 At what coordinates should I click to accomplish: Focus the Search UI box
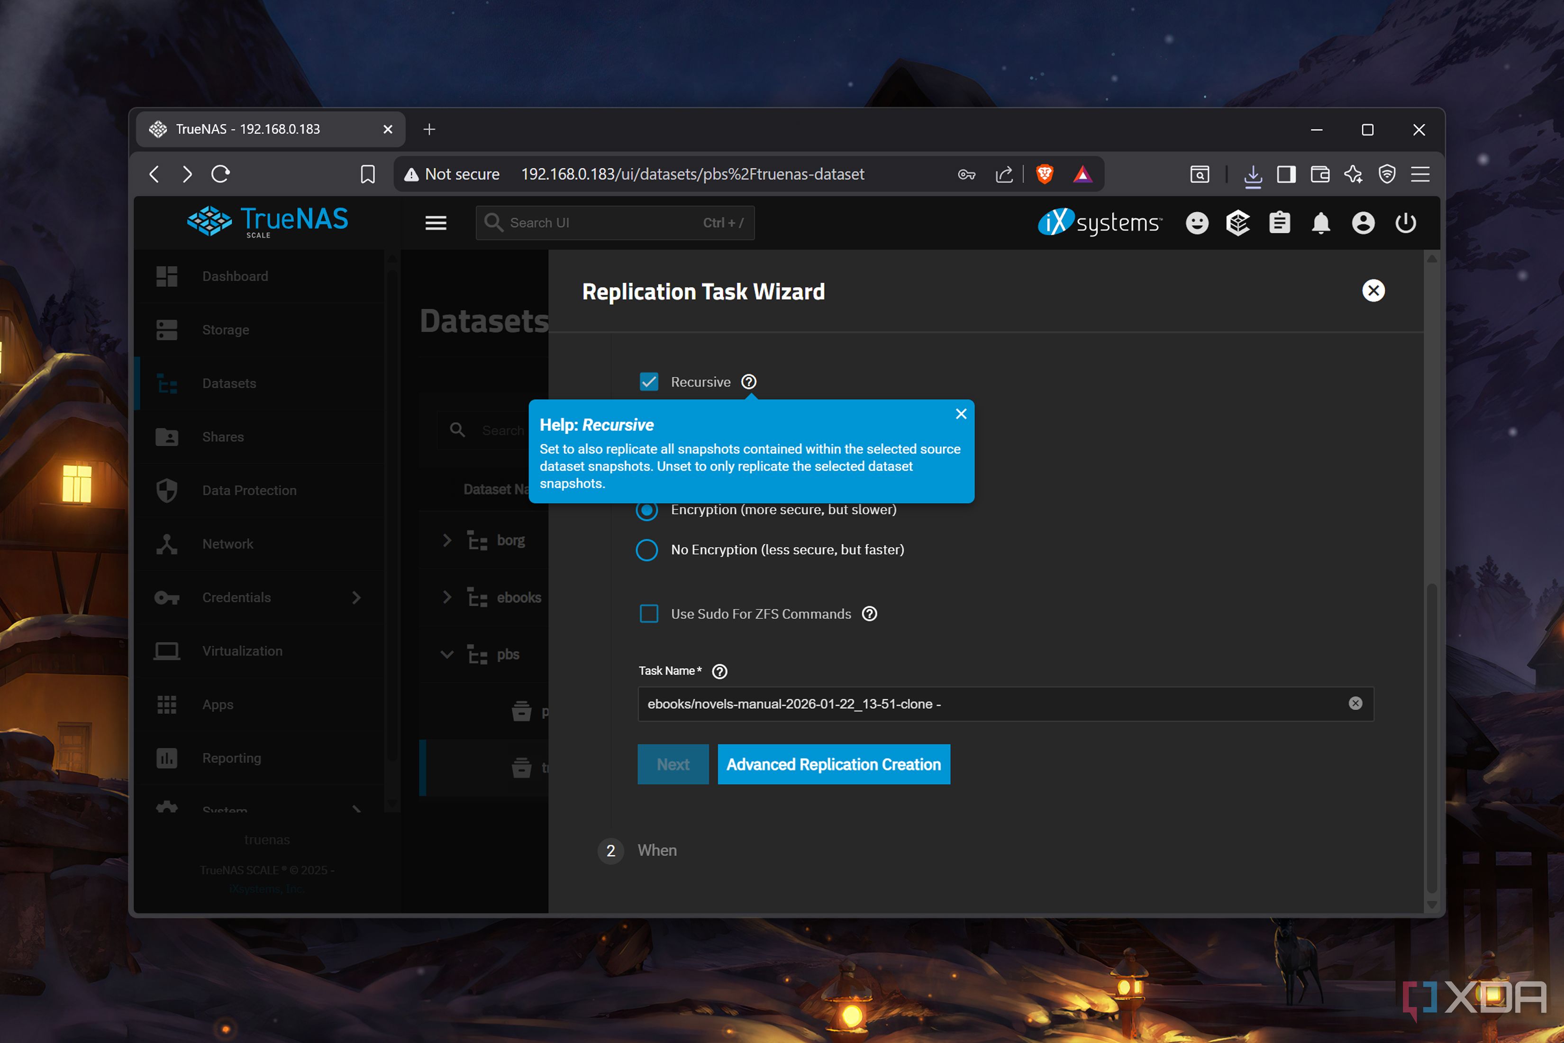tap(615, 223)
